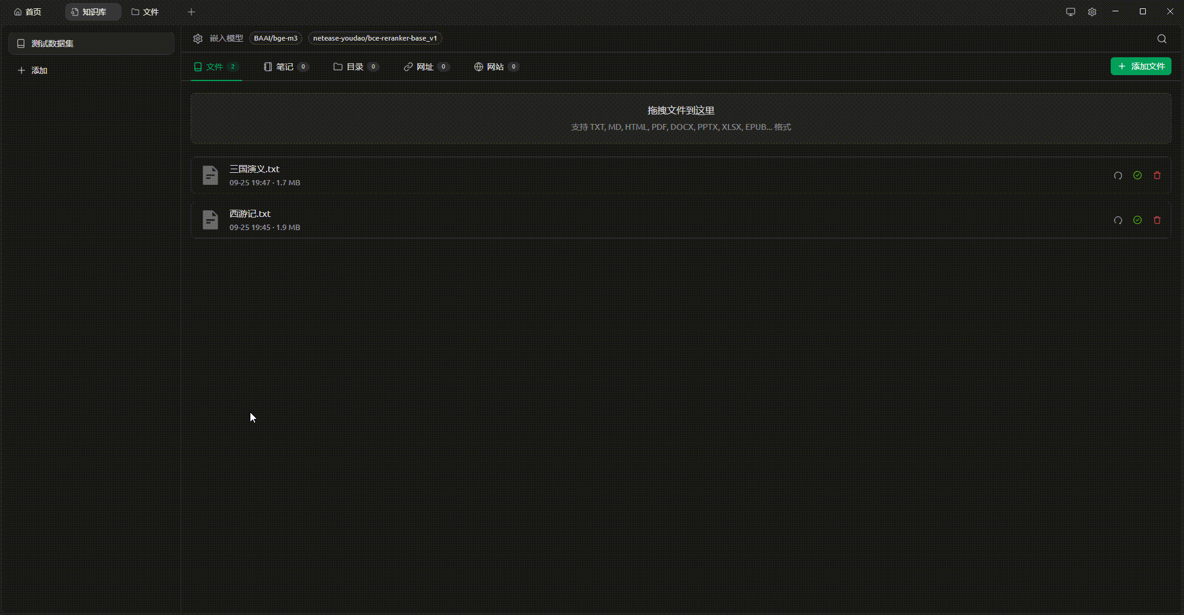Switch to the 笔记 tab
Image resolution: width=1184 pixels, height=615 pixels.
tap(285, 67)
